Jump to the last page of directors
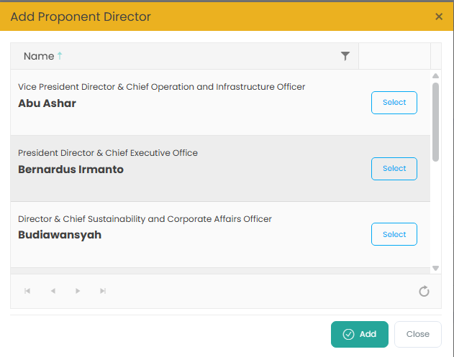This screenshot has width=454, height=357. (103, 291)
